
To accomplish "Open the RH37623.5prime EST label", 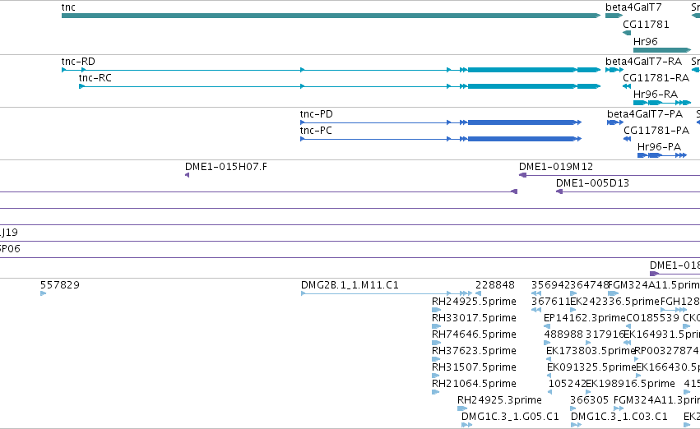I will click(x=474, y=350).
